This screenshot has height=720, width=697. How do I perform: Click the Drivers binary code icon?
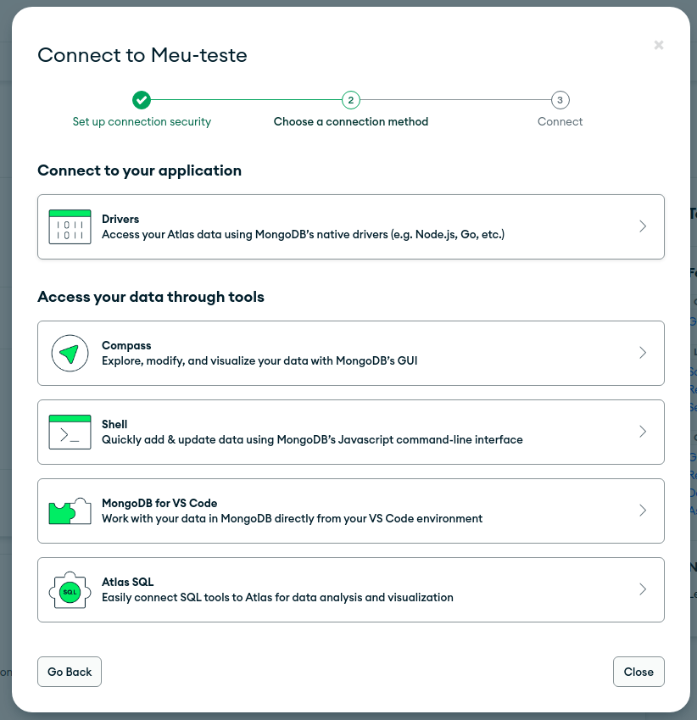tap(70, 226)
